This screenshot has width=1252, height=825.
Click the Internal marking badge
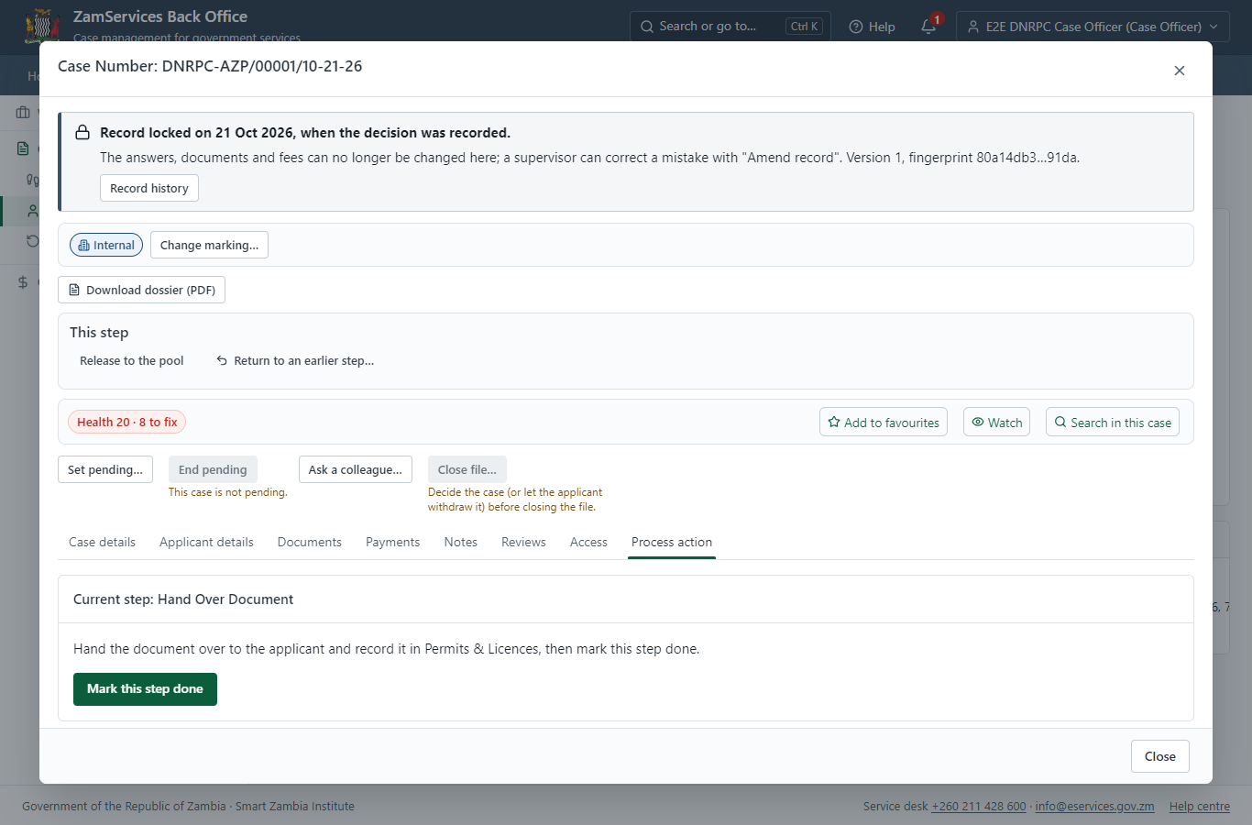tap(106, 245)
